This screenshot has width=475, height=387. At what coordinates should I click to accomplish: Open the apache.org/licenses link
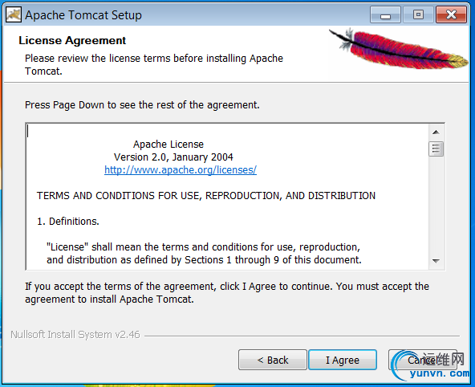click(x=181, y=170)
